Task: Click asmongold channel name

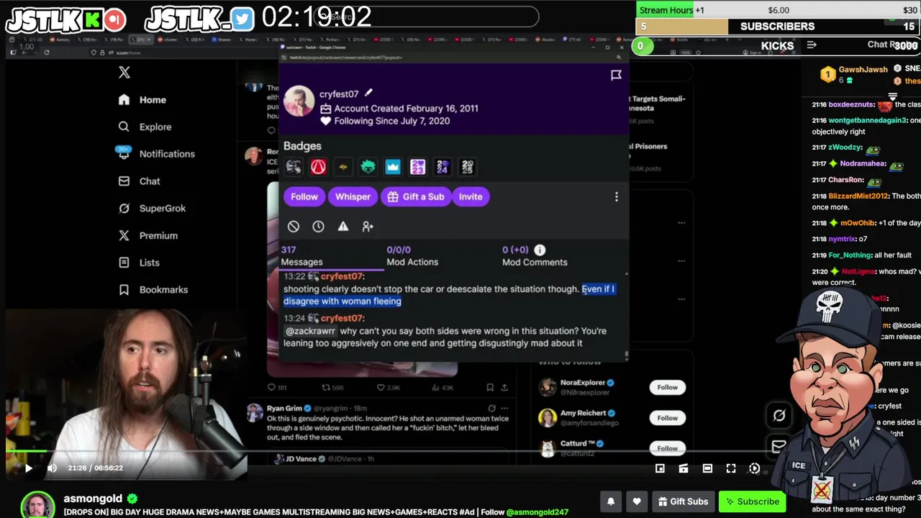Action: point(94,499)
